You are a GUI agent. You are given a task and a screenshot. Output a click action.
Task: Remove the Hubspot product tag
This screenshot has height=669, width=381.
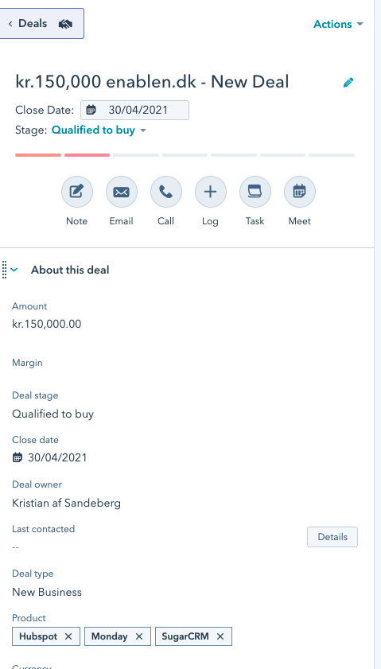coord(68,636)
